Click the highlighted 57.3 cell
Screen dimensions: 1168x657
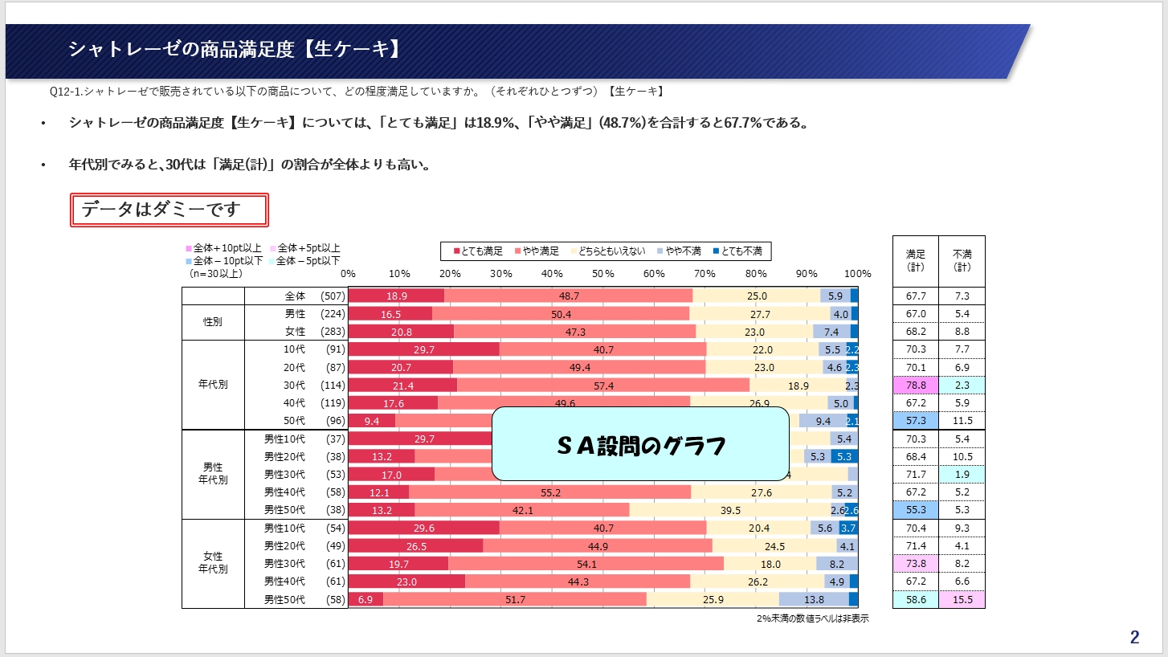point(916,420)
